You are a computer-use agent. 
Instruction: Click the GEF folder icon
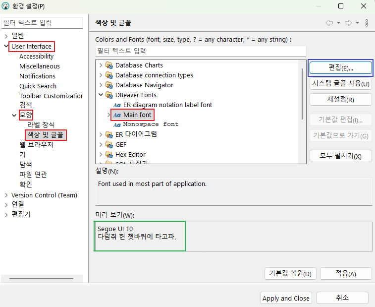click(x=109, y=145)
